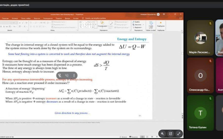The height and width of the screenshot is (139, 223).
Task: Open the Упорядкувати arrange dropdown
Action: click(x=102, y=24)
